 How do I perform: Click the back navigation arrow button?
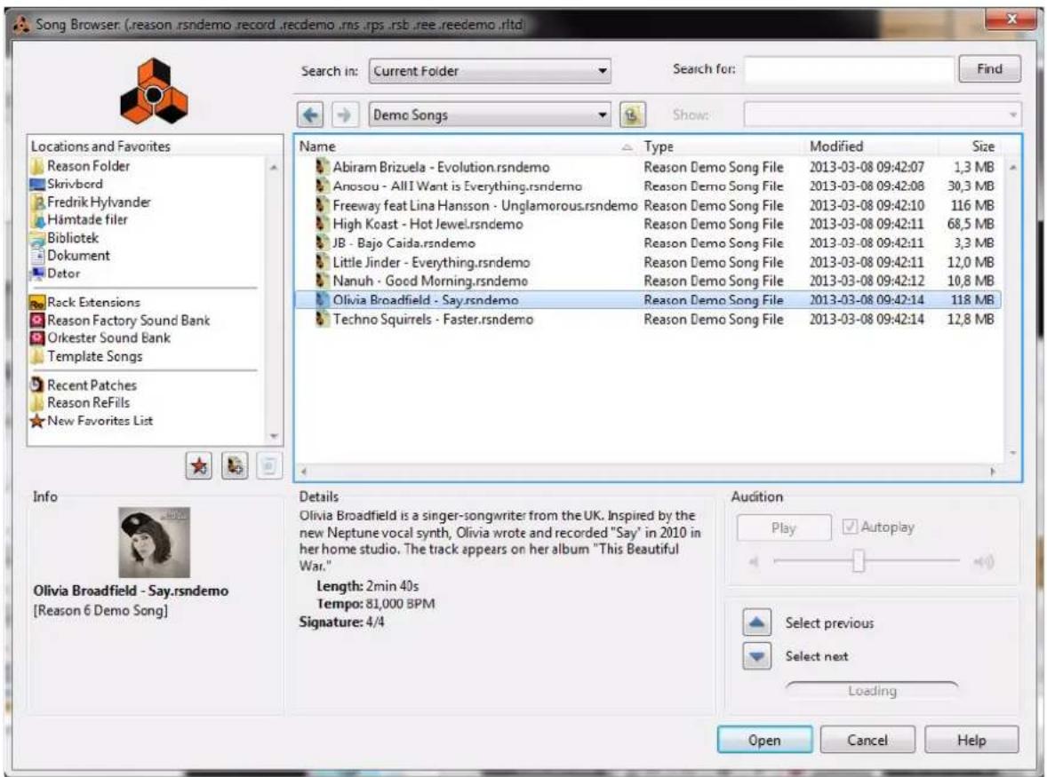310,115
